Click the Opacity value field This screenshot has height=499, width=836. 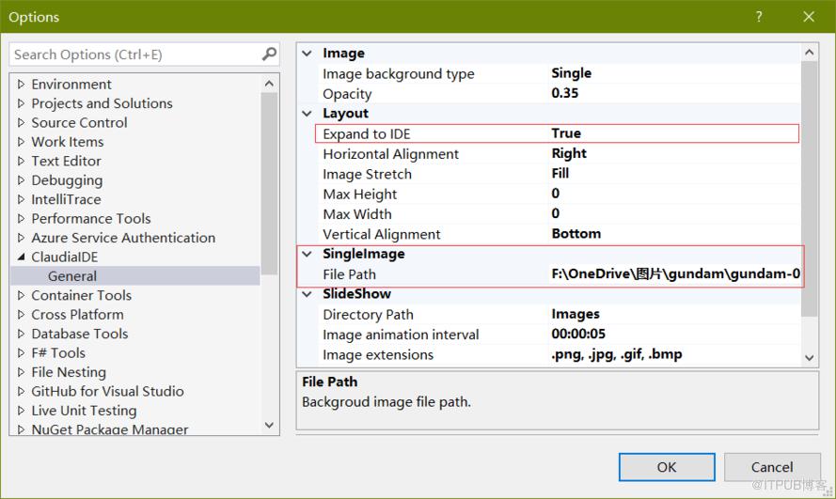(x=674, y=93)
